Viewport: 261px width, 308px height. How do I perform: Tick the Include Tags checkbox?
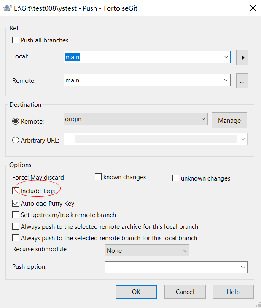[16, 191]
